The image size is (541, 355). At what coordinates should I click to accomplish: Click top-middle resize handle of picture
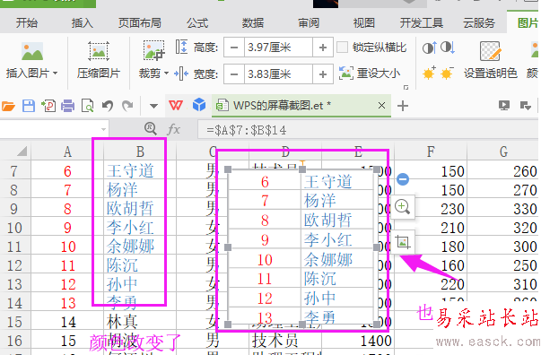tap(302, 169)
